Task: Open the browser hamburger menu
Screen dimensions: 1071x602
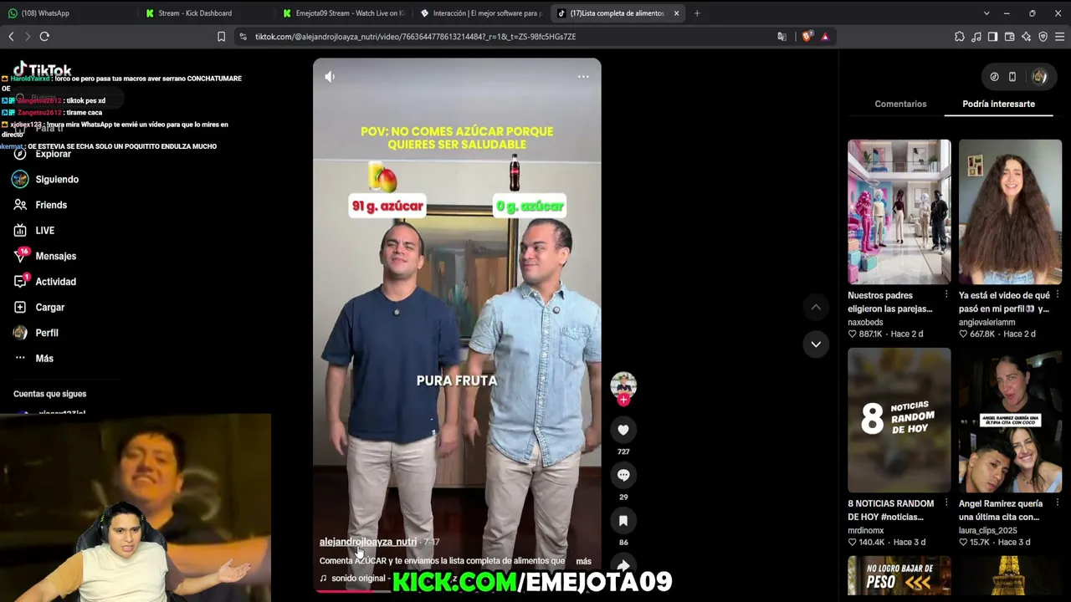Action: (x=1059, y=37)
